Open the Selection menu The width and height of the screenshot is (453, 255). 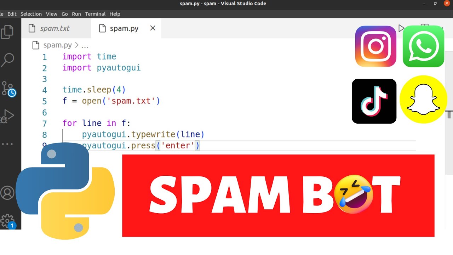(31, 14)
